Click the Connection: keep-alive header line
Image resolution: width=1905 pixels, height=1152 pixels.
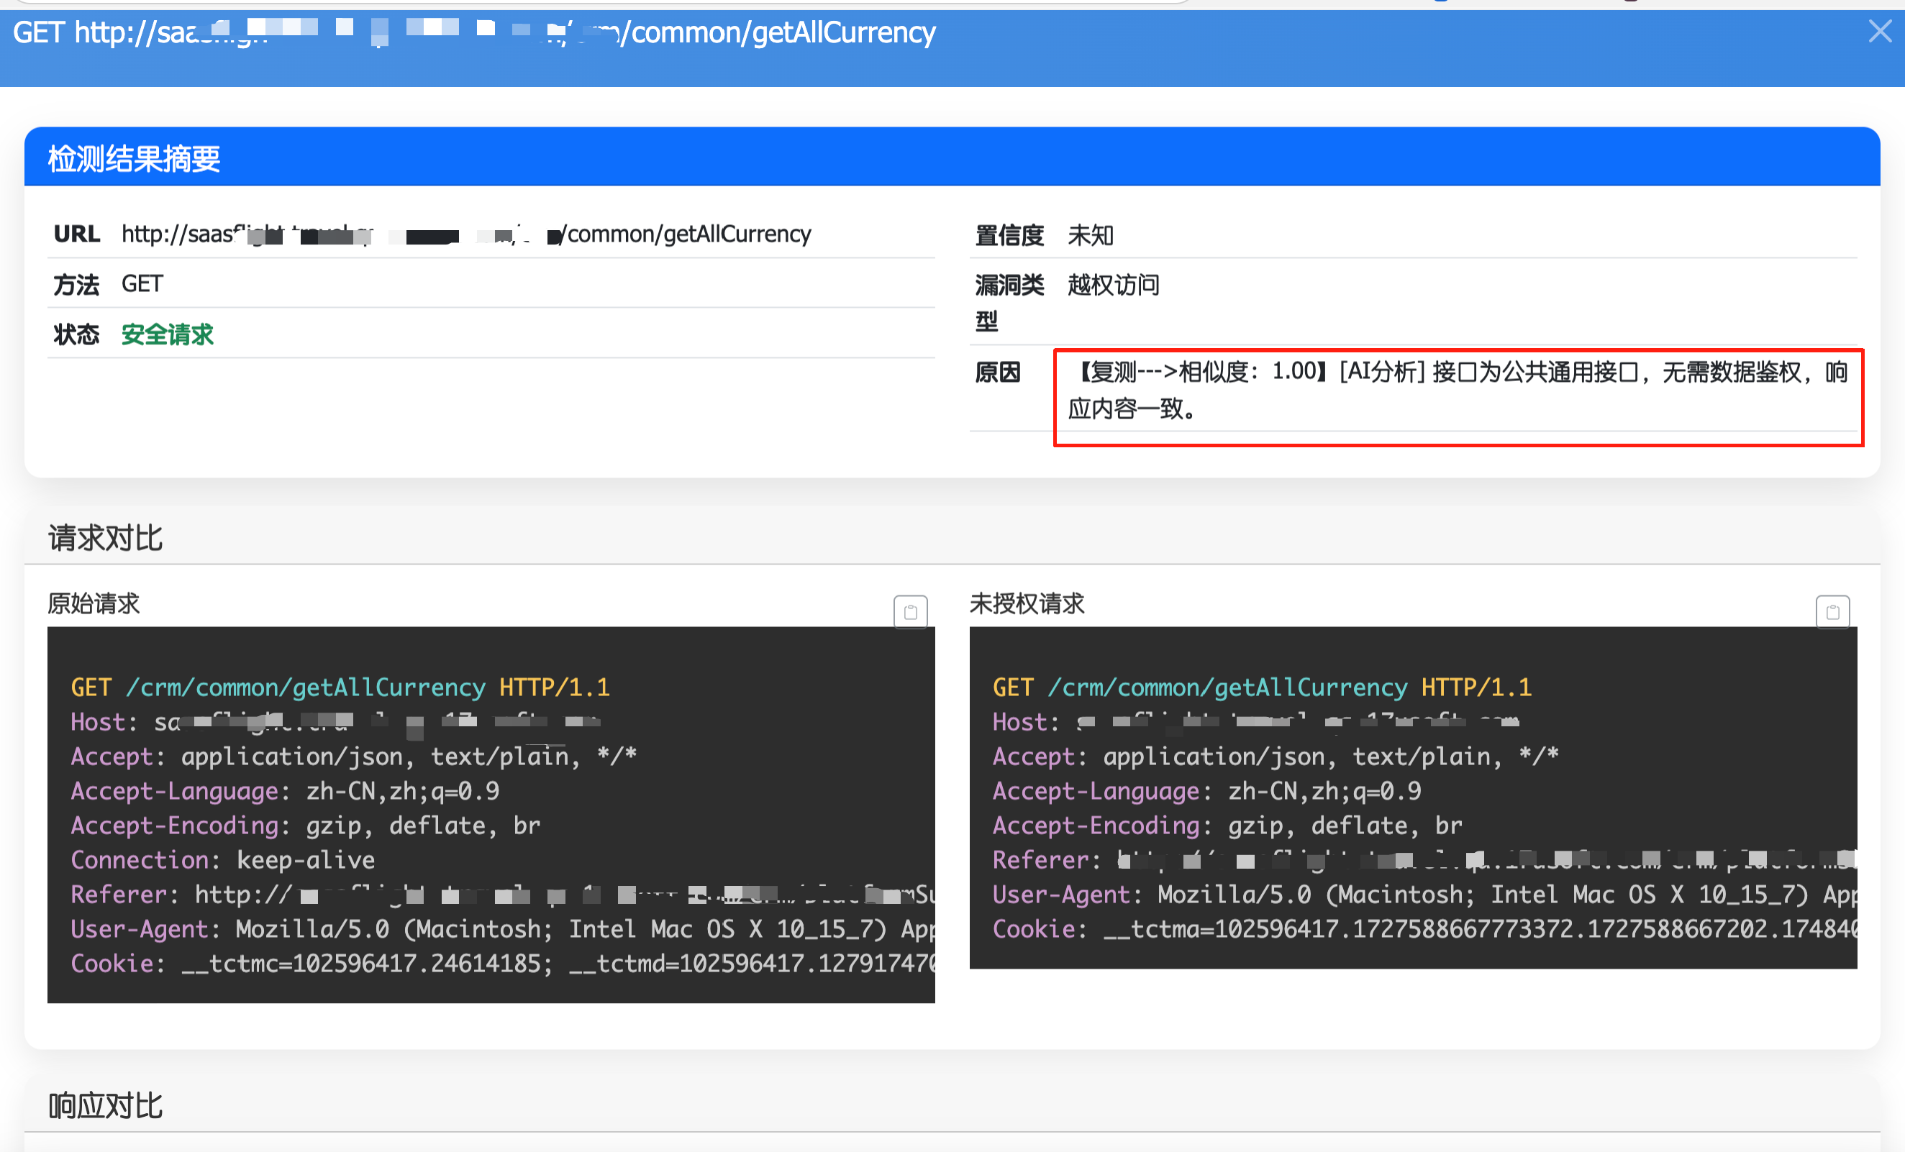click(x=223, y=860)
